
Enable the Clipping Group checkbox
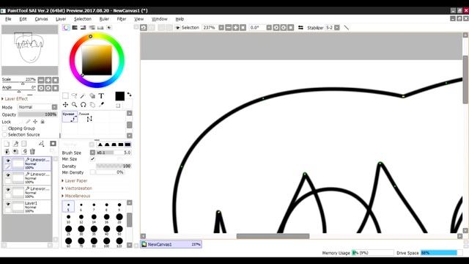[x=4, y=128]
